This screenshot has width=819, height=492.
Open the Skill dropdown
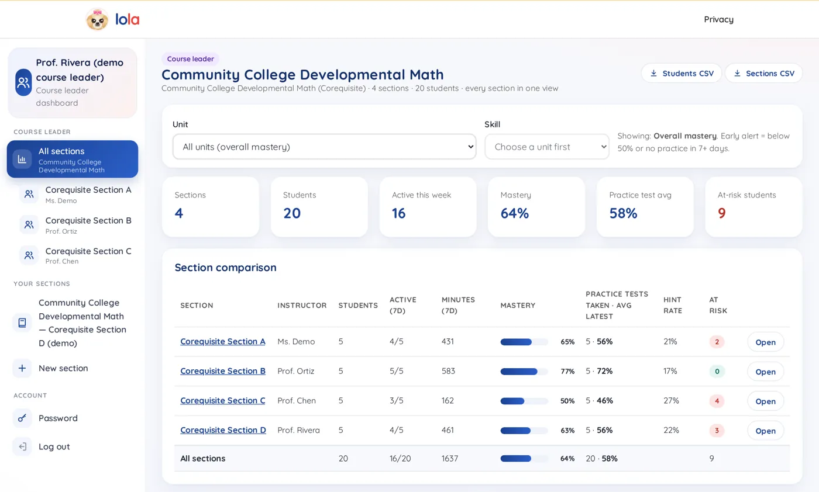click(547, 147)
